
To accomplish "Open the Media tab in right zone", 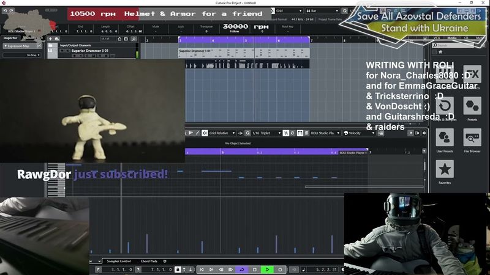I will (452, 38).
